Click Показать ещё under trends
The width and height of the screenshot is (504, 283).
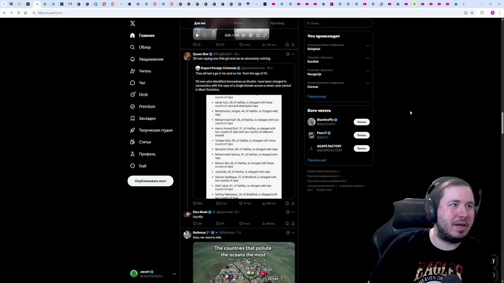pyautogui.click(x=317, y=97)
